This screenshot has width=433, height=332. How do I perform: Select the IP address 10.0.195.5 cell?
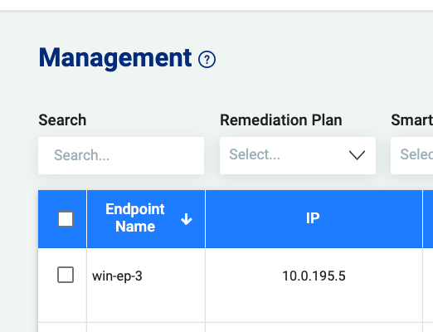click(x=314, y=276)
